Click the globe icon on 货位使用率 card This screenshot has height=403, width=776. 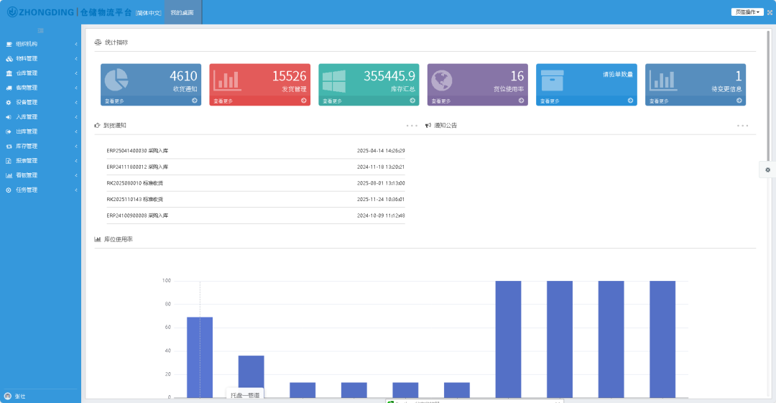point(442,79)
